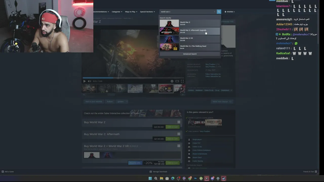Open Discord from the taskbar
The width and height of the screenshot is (324, 182).
212,178
